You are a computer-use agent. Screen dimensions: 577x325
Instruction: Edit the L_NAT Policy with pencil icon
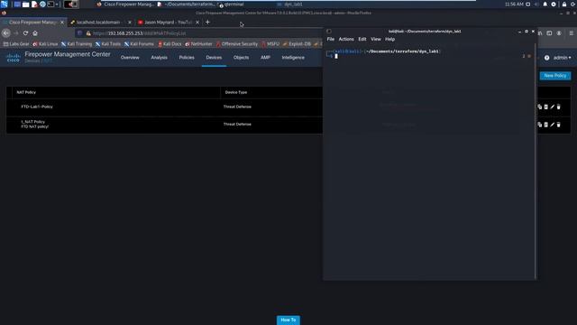pos(553,125)
